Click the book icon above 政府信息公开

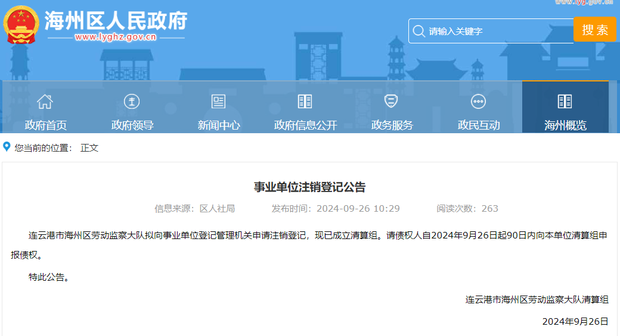[305, 101]
